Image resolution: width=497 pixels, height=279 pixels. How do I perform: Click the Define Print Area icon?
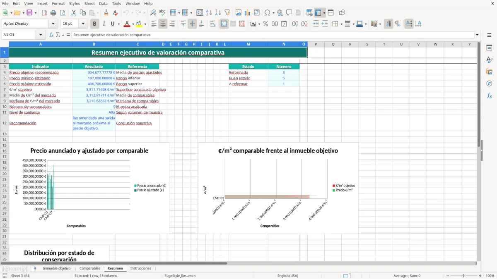310,13
